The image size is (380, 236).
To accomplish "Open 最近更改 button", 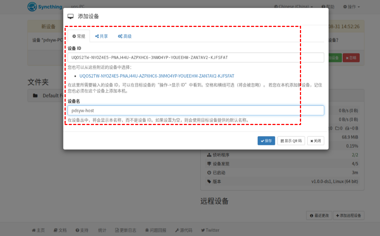I will (x=319, y=215).
